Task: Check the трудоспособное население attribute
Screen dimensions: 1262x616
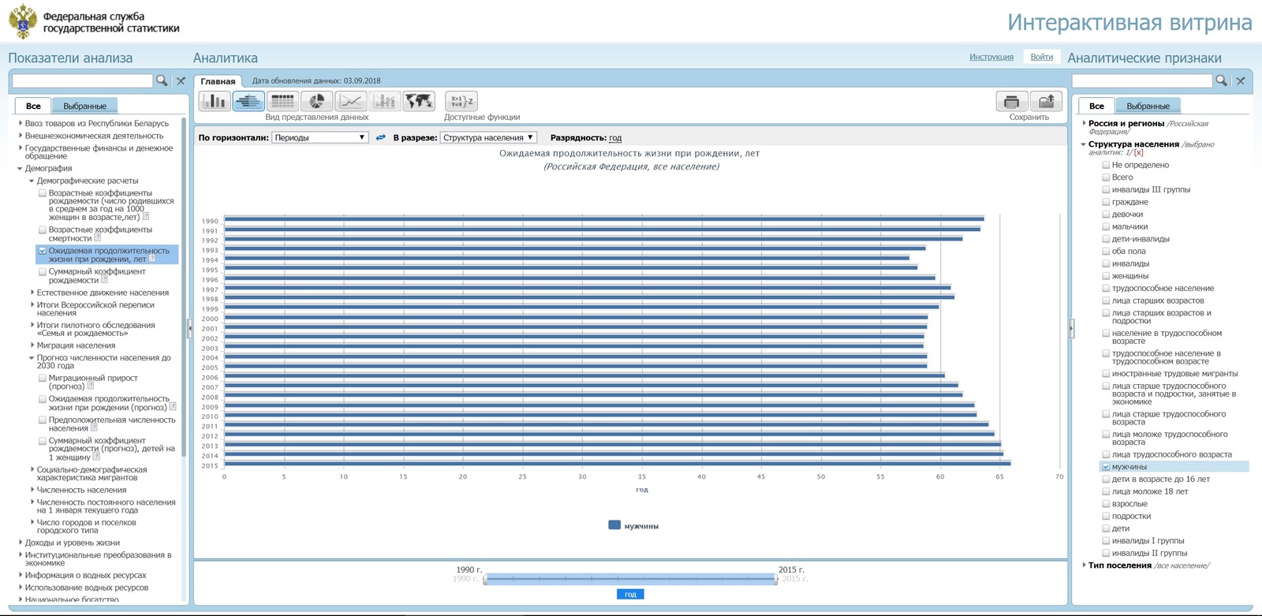Action: coord(1106,288)
